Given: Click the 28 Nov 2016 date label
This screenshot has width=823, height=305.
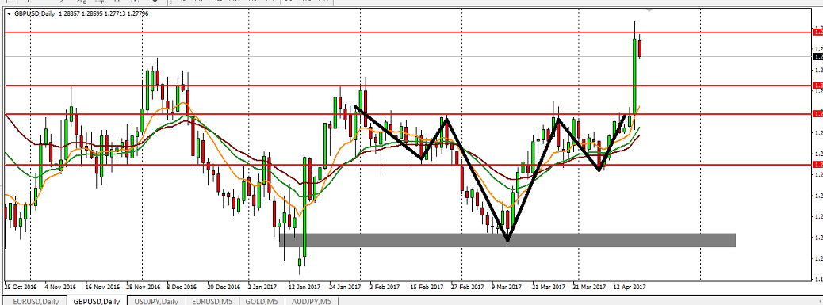Looking at the screenshot, I should (144, 288).
